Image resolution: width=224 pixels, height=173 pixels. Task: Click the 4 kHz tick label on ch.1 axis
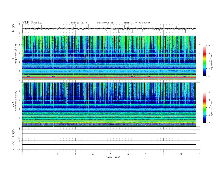(x=20, y=62)
